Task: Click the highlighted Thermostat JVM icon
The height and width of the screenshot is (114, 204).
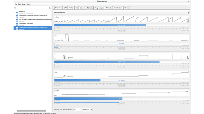Action: tap(17, 28)
